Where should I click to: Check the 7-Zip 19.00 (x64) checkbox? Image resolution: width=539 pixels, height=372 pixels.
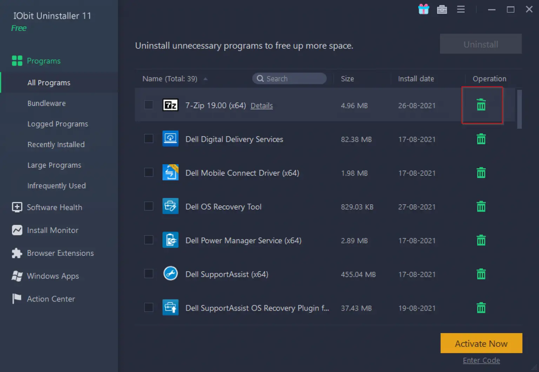point(149,105)
